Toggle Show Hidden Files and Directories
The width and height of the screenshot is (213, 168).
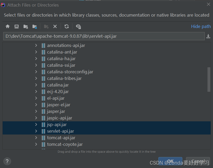tap(78, 27)
